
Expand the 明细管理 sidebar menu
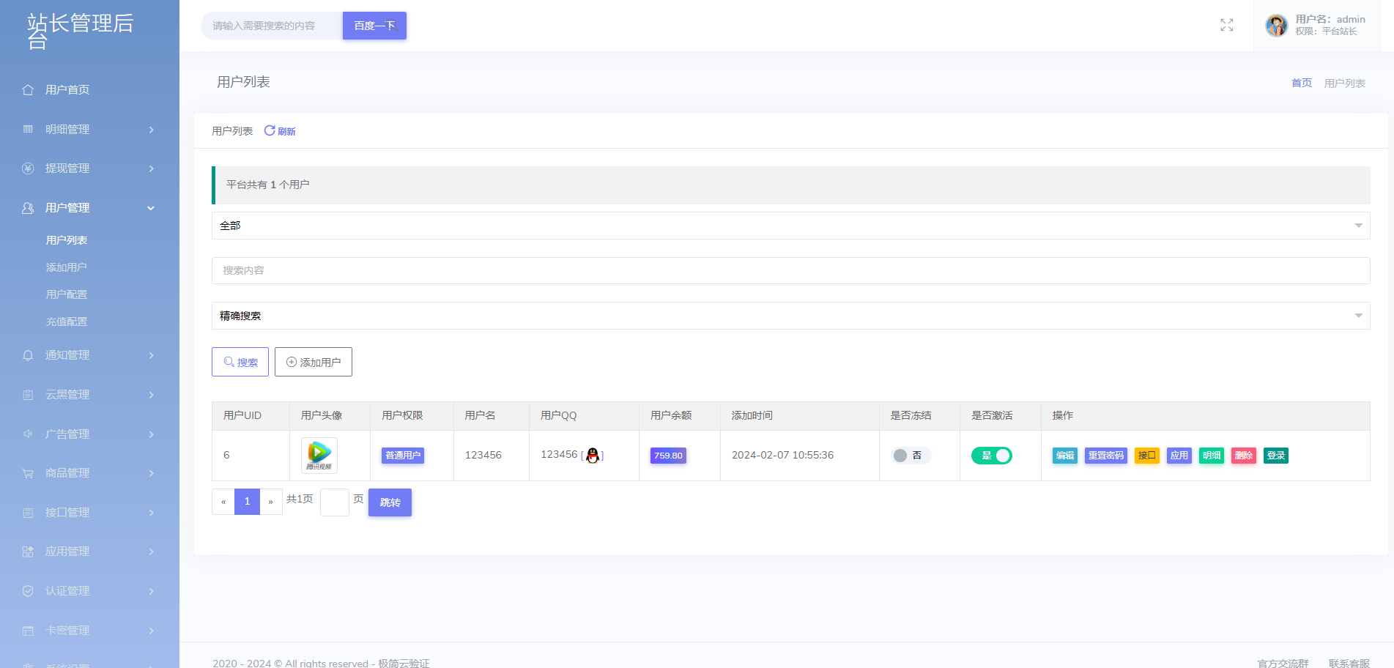(89, 130)
